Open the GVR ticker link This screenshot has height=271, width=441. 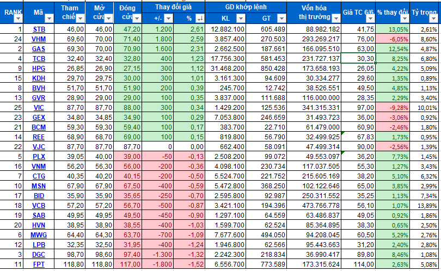point(39,98)
